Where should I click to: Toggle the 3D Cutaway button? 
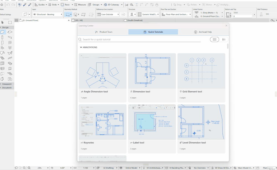pyautogui.click(x=111, y=5)
